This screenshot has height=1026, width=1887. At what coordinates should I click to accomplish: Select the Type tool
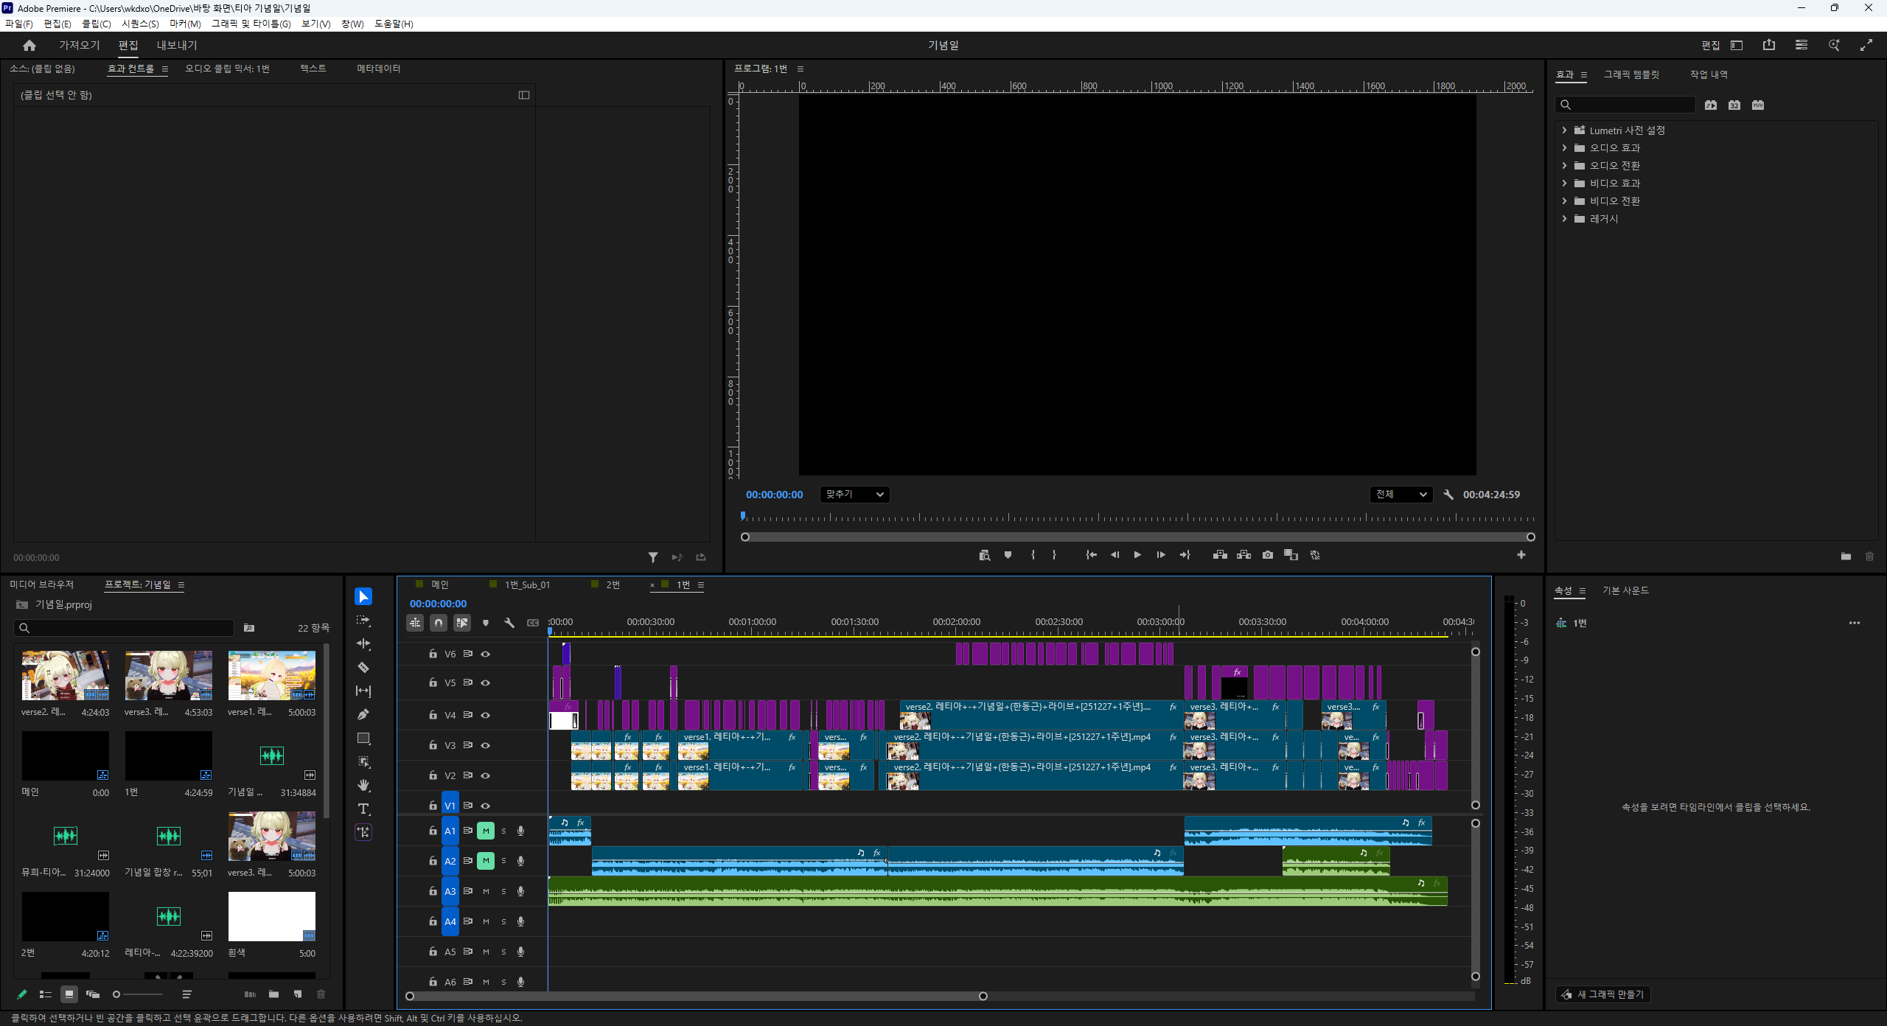coord(363,809)
